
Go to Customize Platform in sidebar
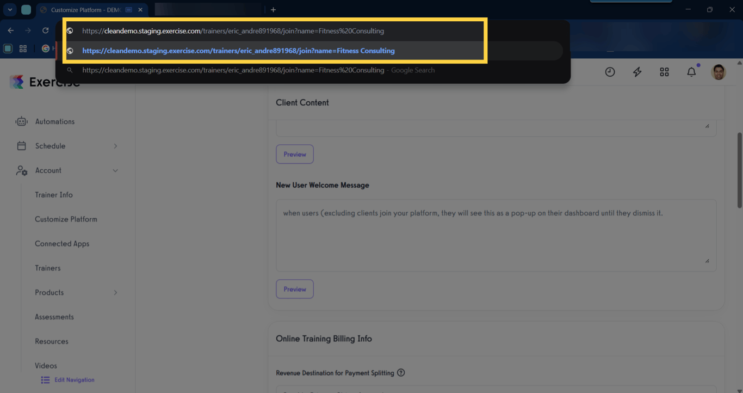pos(66,219)
